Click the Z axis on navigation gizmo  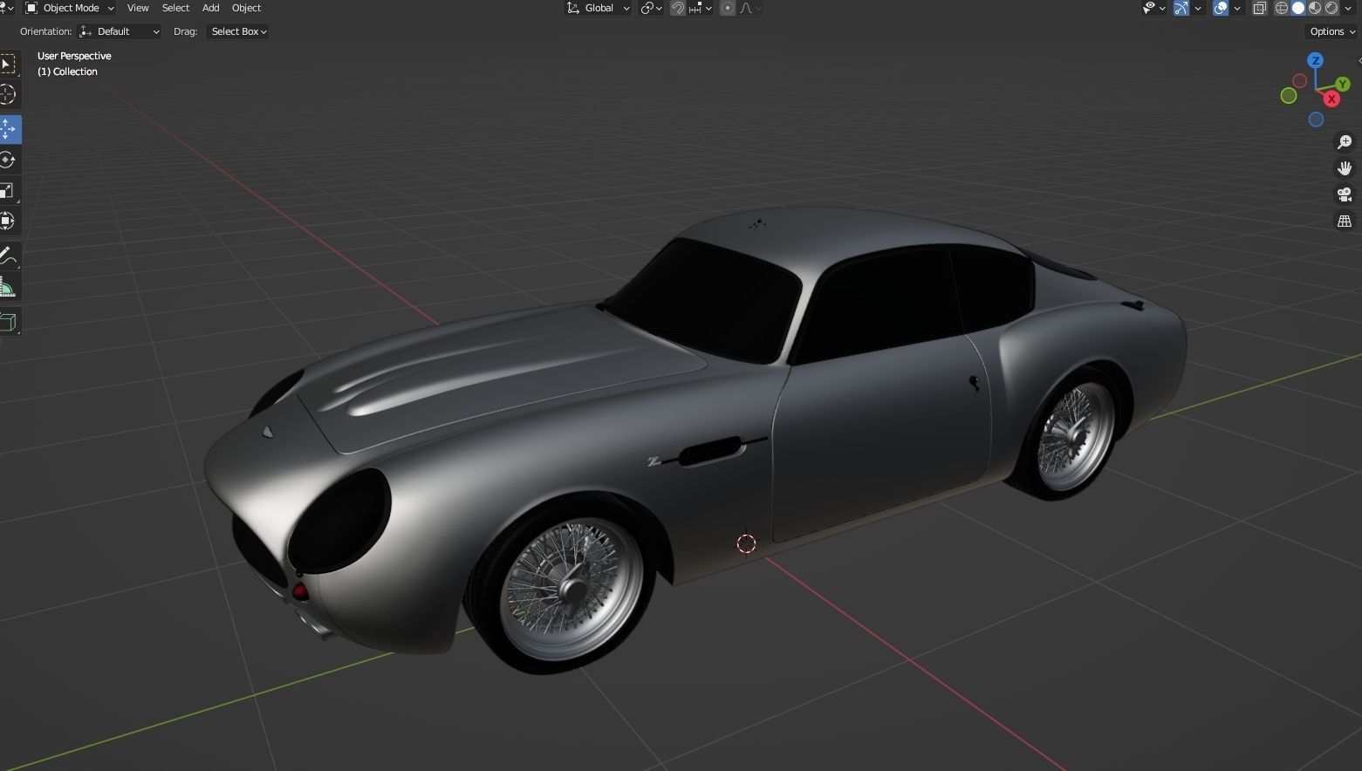[1315, 60]
